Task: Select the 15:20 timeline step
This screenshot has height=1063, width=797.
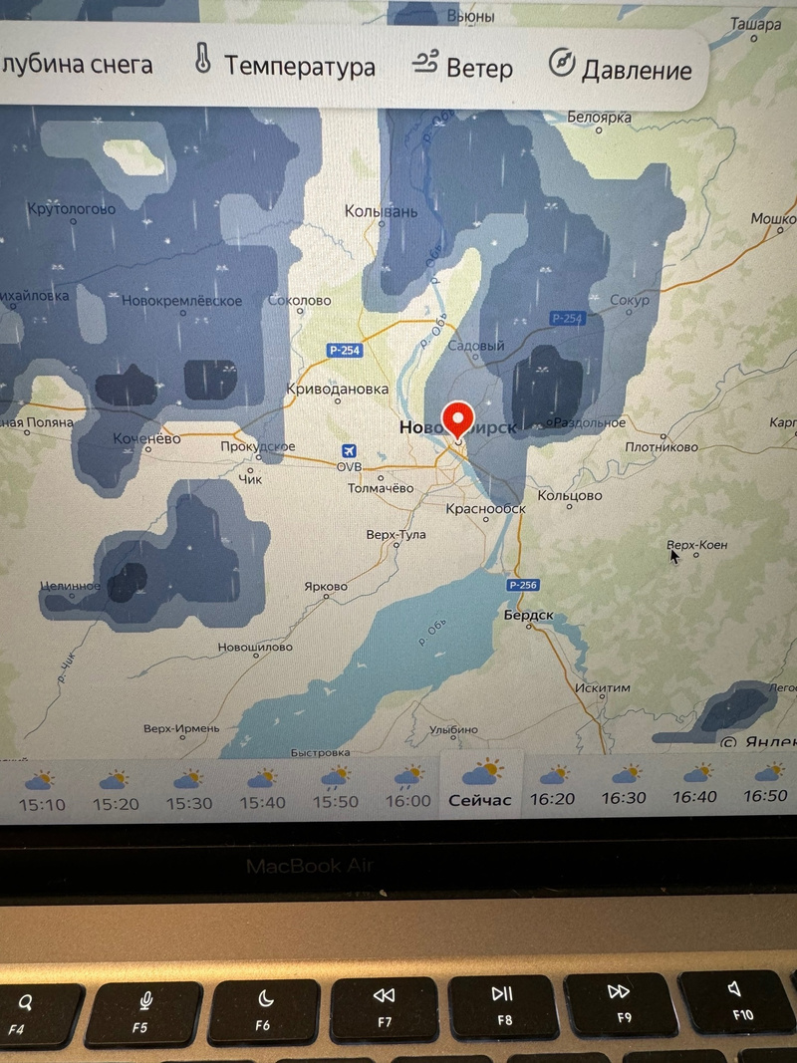Action: (116, 791)
